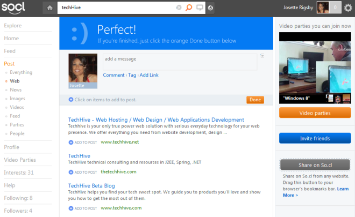The width and height of the screenshot is (355, 217).
Task: Click first participant avatar in Windows 8 party
Action: (329, 99)
